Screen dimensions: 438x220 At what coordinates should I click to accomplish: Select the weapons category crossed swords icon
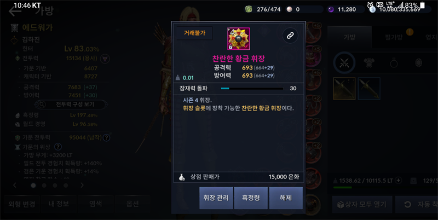[x=344, y=63]
